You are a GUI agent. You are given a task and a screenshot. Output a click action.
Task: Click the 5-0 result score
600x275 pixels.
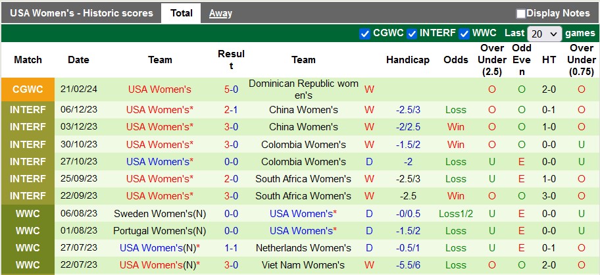tap(231, 89)
